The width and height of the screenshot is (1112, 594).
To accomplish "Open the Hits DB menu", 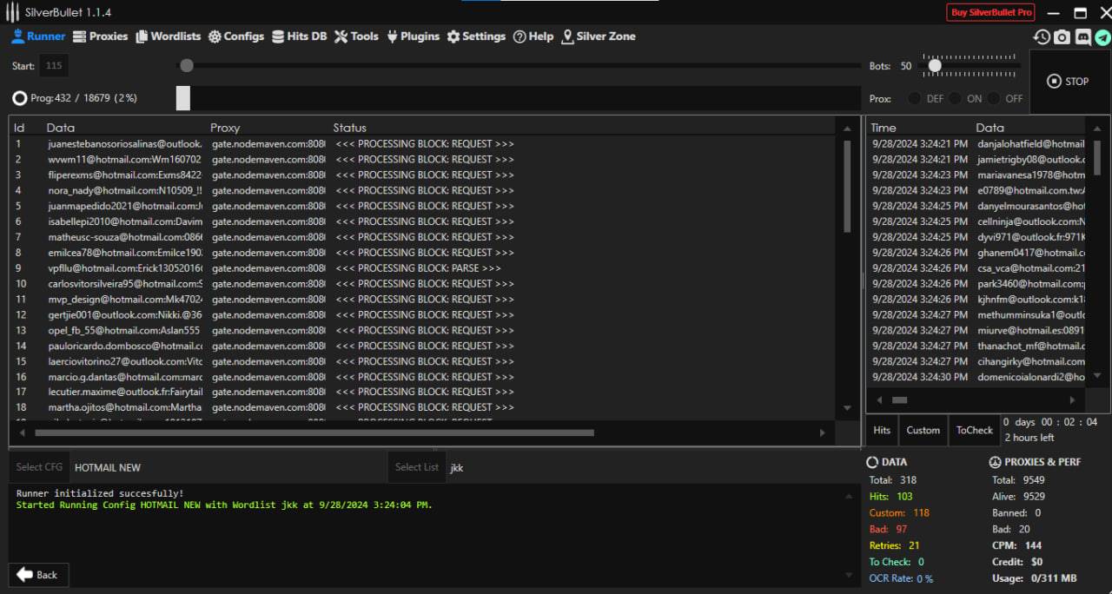I will tap(300, 36).
